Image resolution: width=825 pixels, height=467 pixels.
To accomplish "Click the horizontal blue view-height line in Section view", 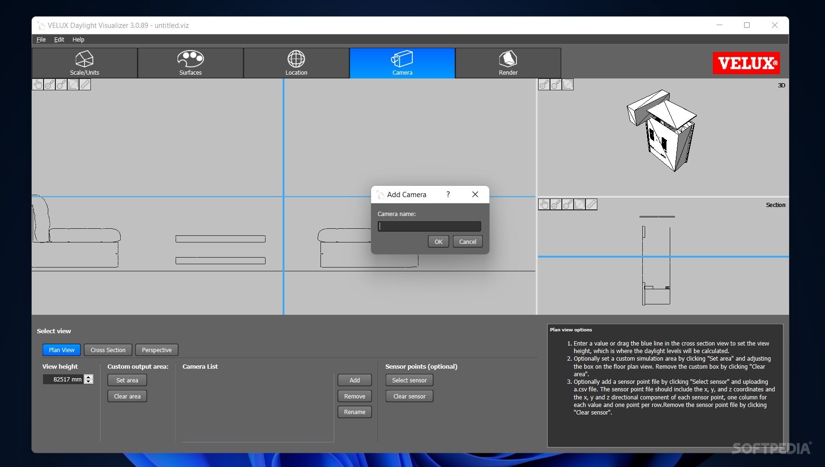I will click(x=663, y=257).
